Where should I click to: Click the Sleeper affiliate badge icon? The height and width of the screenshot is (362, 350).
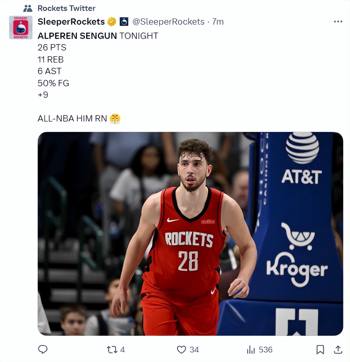coord(124,22)
